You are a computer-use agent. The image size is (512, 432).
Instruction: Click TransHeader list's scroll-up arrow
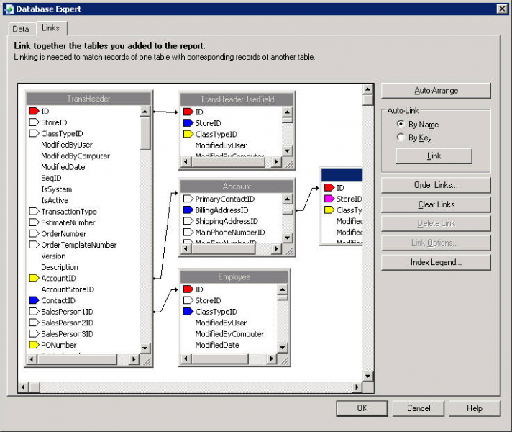(x=145, y=111)
